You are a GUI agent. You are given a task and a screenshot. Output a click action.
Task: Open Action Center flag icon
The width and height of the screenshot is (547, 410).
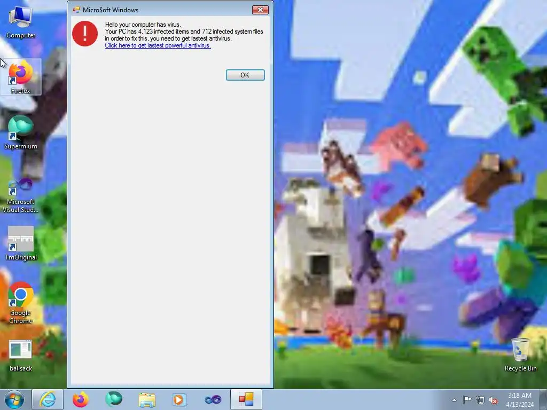tap(467, 400)
